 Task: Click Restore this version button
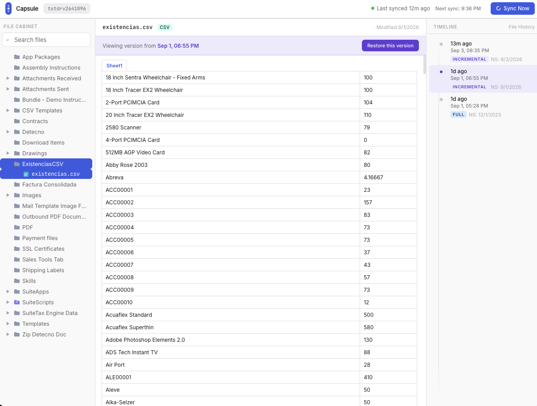390,46
